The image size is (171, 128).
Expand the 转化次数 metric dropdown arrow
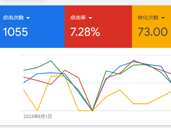point(163,18)
